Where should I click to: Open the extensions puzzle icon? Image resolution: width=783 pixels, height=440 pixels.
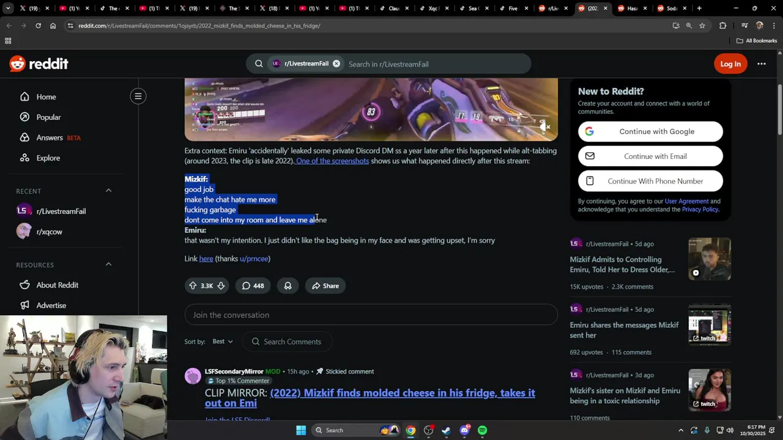722,26
